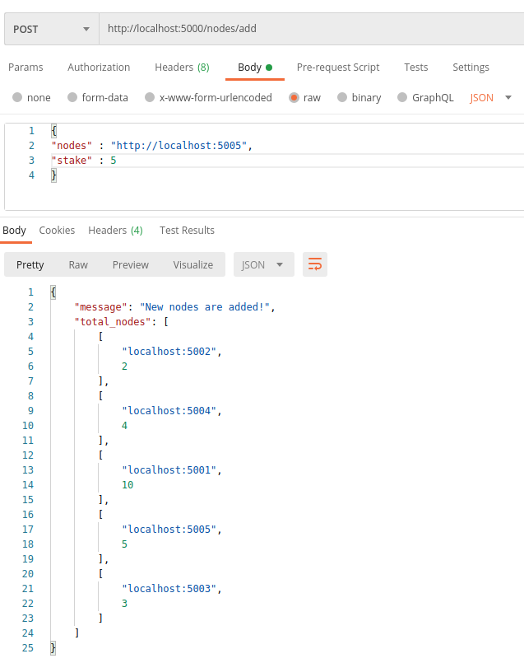
Task: Click the value 10 in the response
Action: [x=128, y=484]
